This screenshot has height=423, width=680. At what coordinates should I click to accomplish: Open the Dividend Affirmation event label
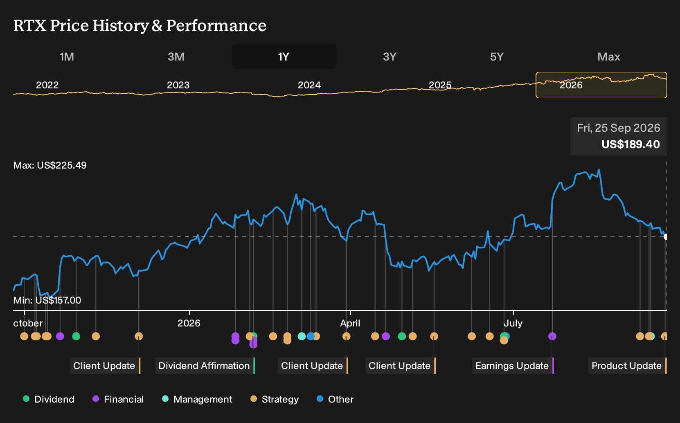click(x=205, y=366)
